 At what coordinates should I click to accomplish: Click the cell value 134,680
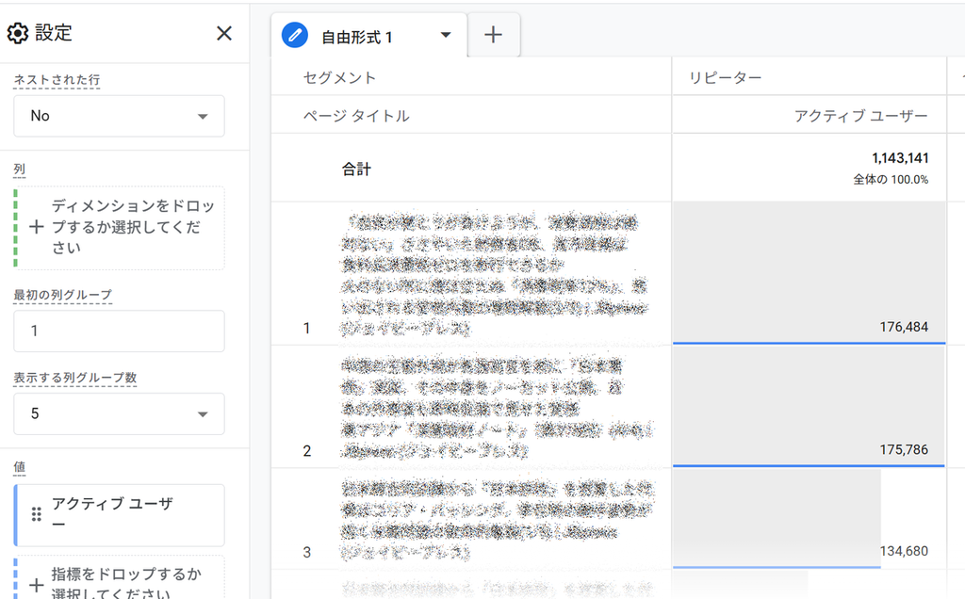[904, 551]
